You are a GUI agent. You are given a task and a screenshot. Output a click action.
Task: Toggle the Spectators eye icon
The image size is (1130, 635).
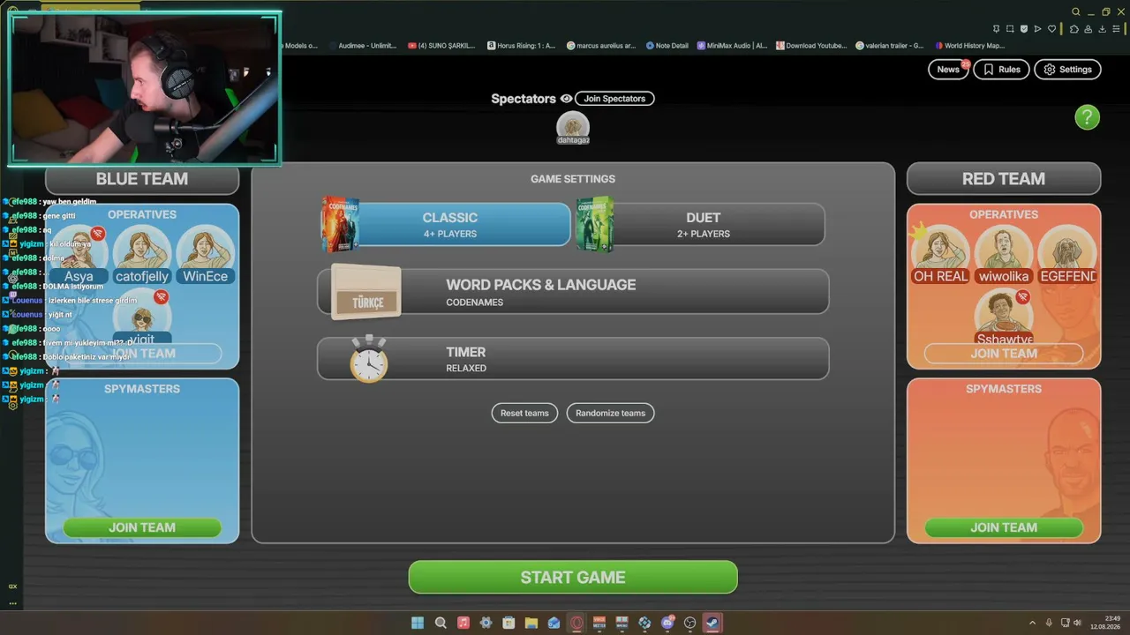(567, 99)
